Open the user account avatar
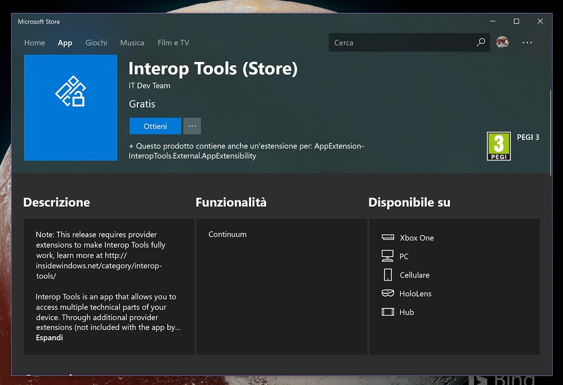The image size is (563, 385). (x=502, y=42)
